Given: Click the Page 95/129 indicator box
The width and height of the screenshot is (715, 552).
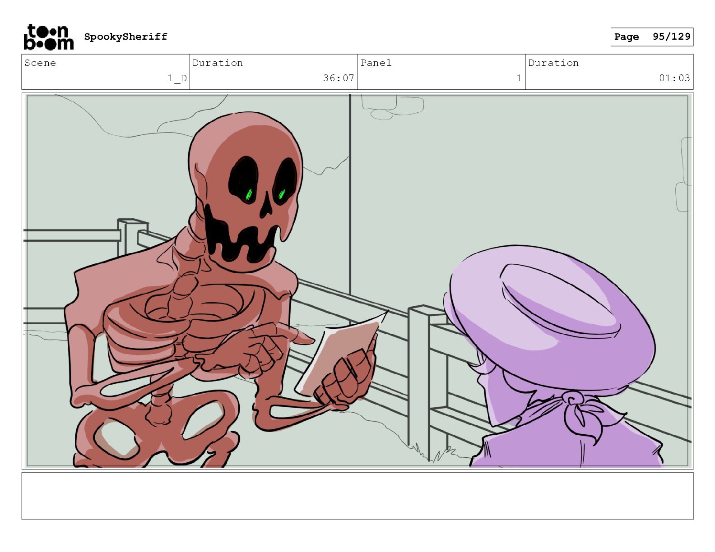Looking at the screenshot, I should 652,37.
